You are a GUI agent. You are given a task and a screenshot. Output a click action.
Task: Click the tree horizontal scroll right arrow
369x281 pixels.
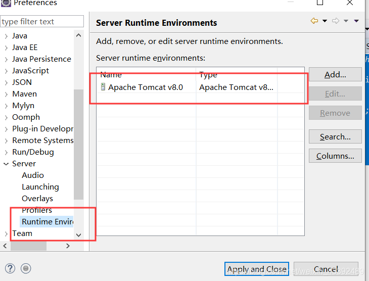[x=68, y=246]
